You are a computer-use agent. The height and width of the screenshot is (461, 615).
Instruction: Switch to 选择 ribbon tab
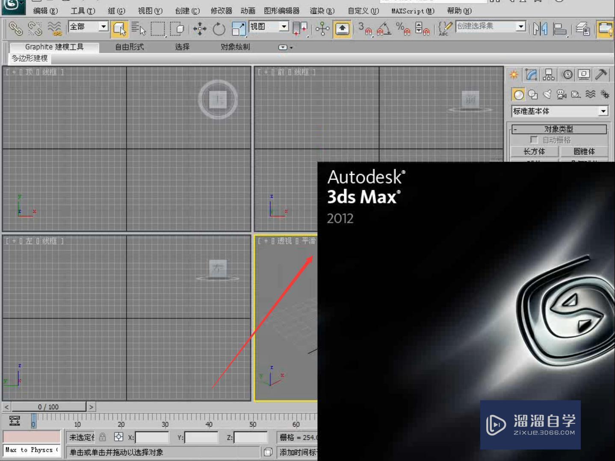click(x=182, y=47)
